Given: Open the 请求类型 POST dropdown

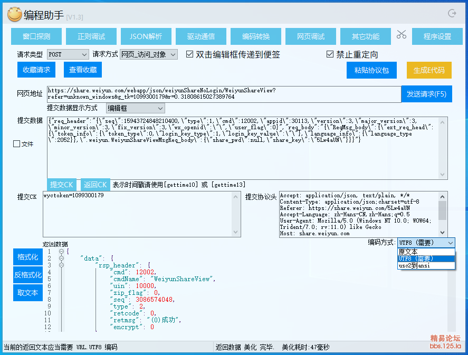Looking at the screenshot, I should (68, 54).
